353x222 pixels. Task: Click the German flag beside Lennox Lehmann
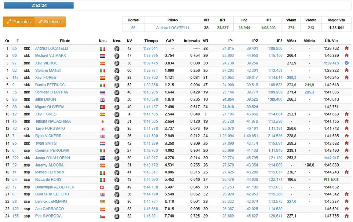pyautogui.click(x=102, y=202)
